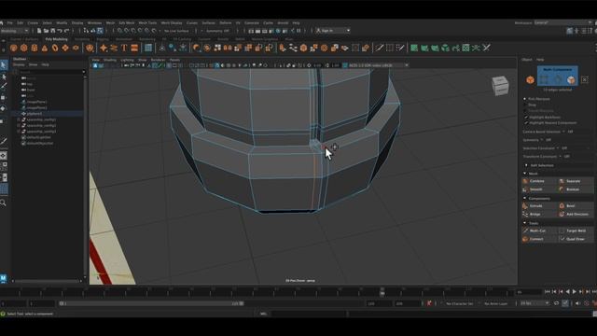The height and width of the screenshot is (336, 597).
Task: Click the Object selection mode cube icon
Action: 530,79
